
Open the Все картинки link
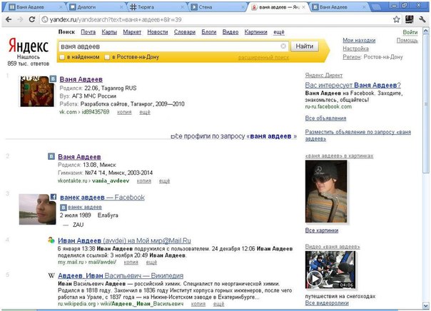[322, 230]
